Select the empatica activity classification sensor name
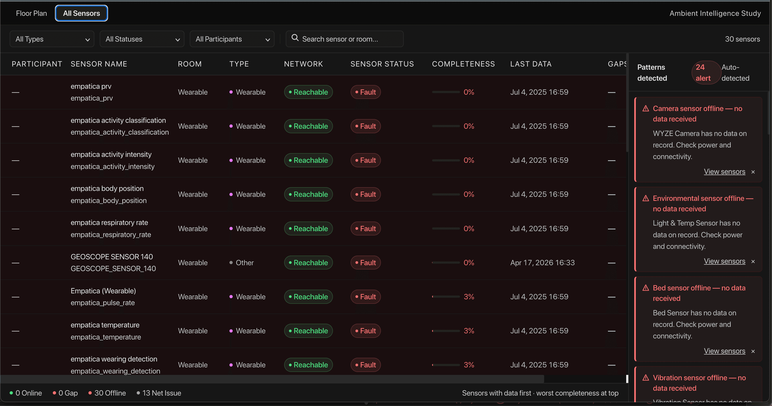This screenshot has width=772, height=406. (118, 120)
